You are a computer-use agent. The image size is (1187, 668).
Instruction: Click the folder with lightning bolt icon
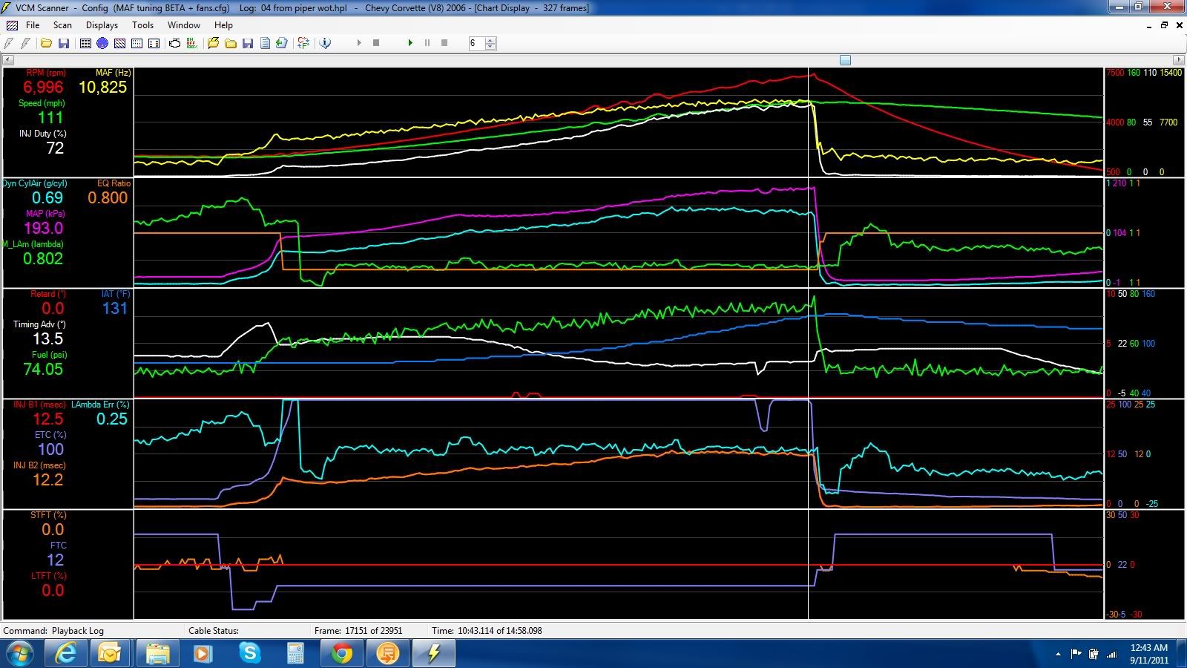click(213, 43)
